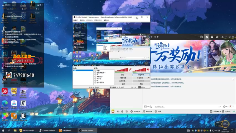Click the shield info icon in YY header
The image size is (236, 133).
pyautogui.click(x=158, y=37)
